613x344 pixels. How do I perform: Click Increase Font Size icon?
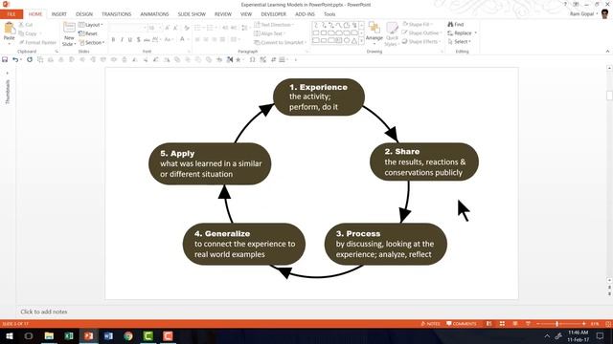click(168, 28)
